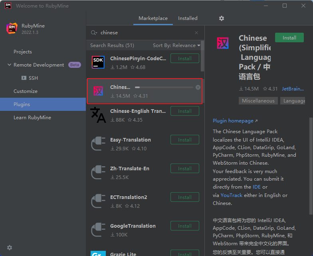
Task: Open the Plugin homepage link
Action: 235,121
